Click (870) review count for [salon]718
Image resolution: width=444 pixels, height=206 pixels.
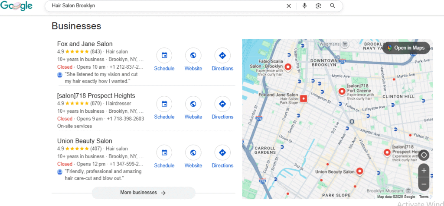[x=96, y=104]
